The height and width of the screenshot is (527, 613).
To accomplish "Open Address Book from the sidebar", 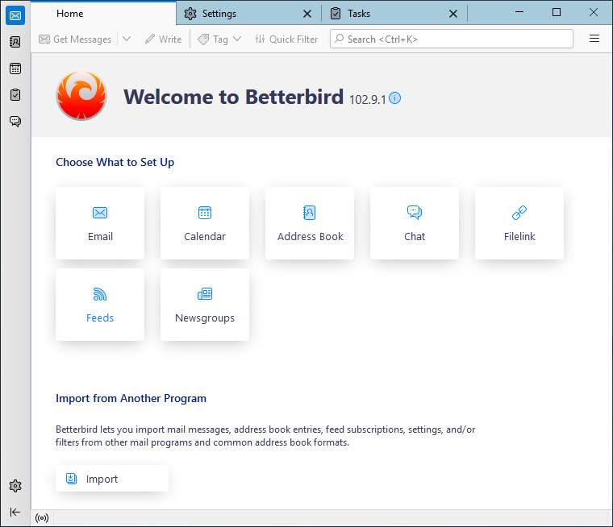I will (x=15, y=42).
